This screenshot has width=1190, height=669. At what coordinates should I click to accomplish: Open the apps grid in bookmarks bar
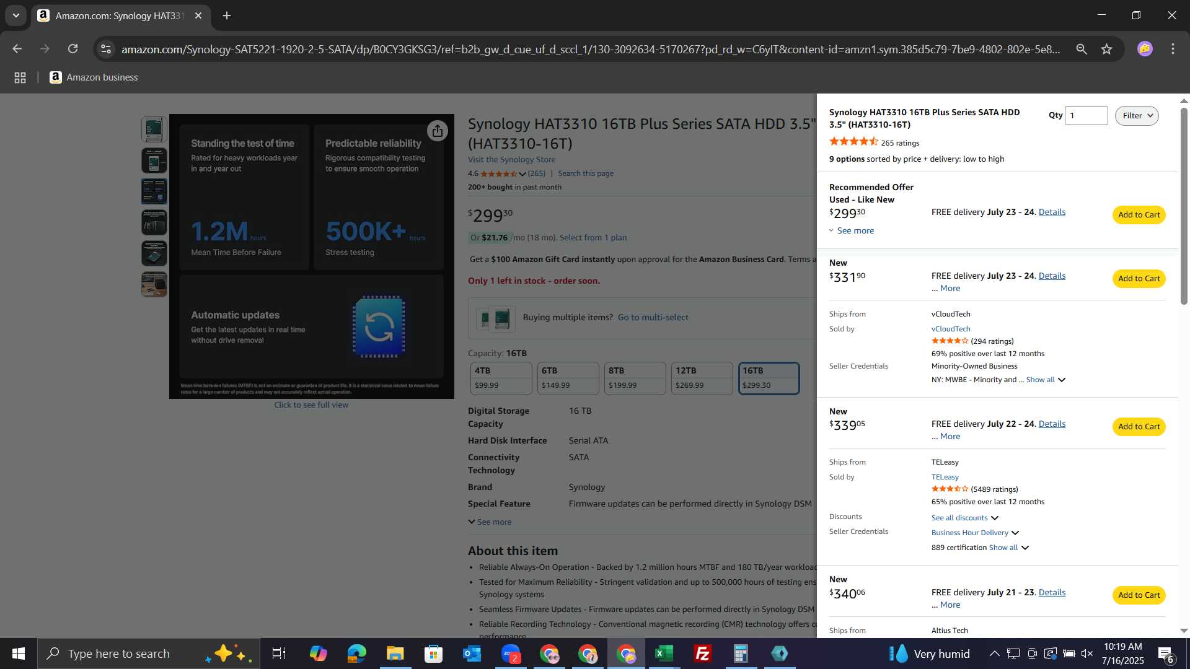click(x=20, y=77)
